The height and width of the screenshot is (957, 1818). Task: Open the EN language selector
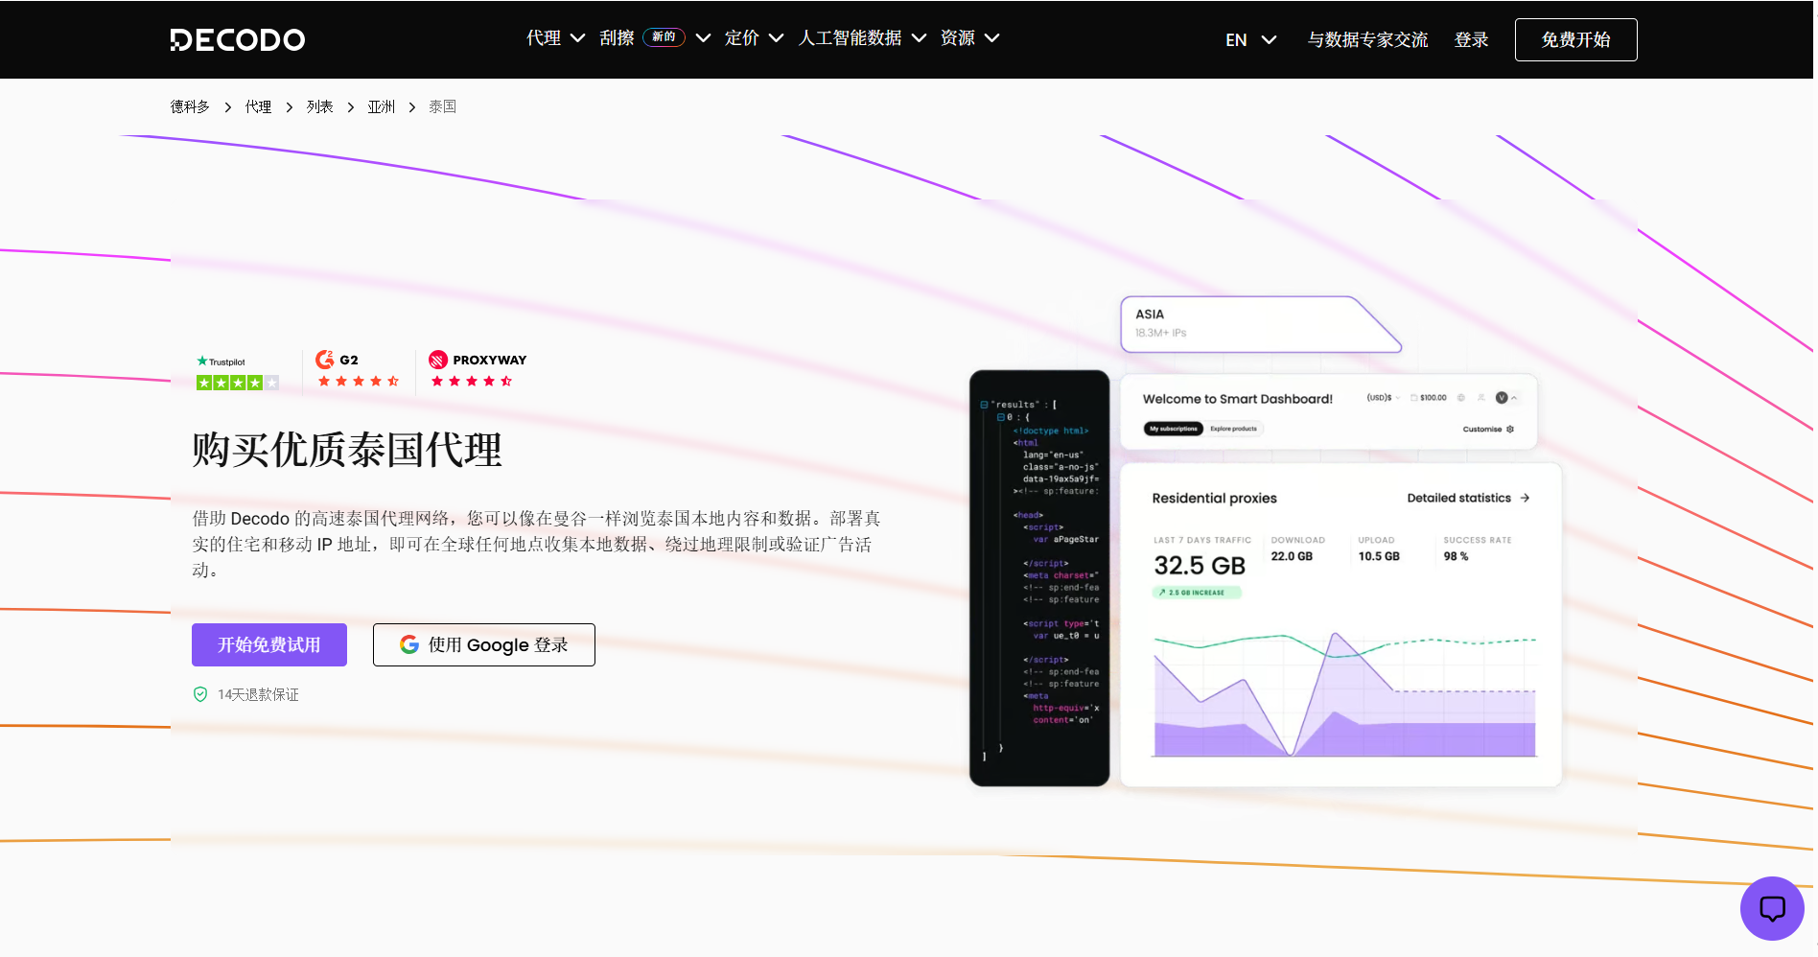1251,40
